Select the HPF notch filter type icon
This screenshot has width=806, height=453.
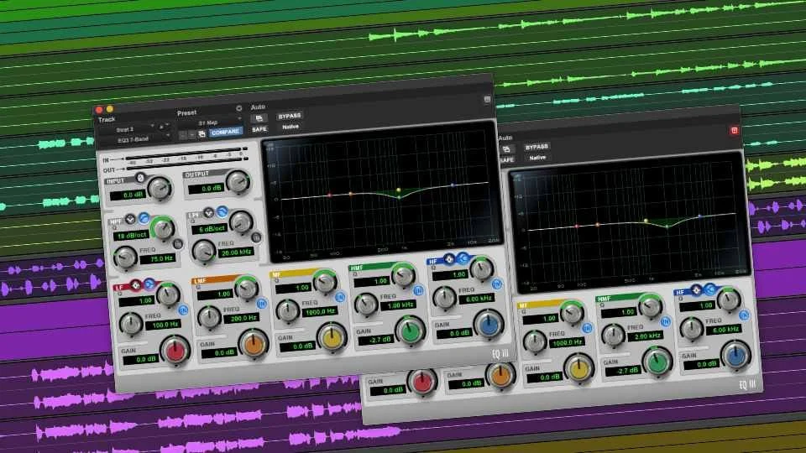click(x=130, y=219)
